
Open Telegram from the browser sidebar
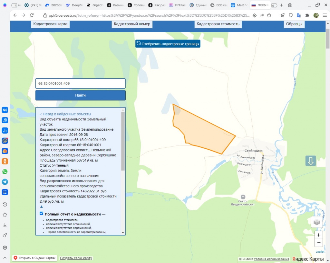(5, 182)
